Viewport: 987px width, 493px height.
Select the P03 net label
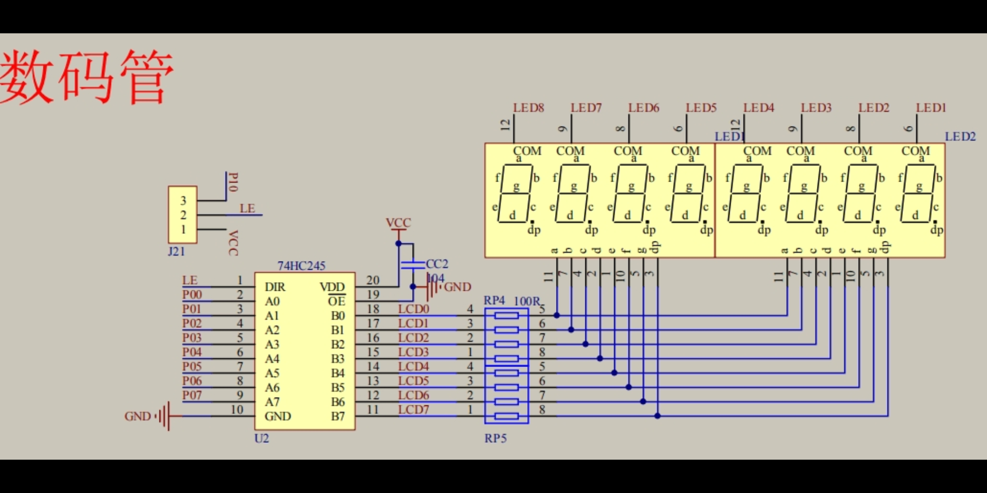pyautogui.click(x=192, y=338)
